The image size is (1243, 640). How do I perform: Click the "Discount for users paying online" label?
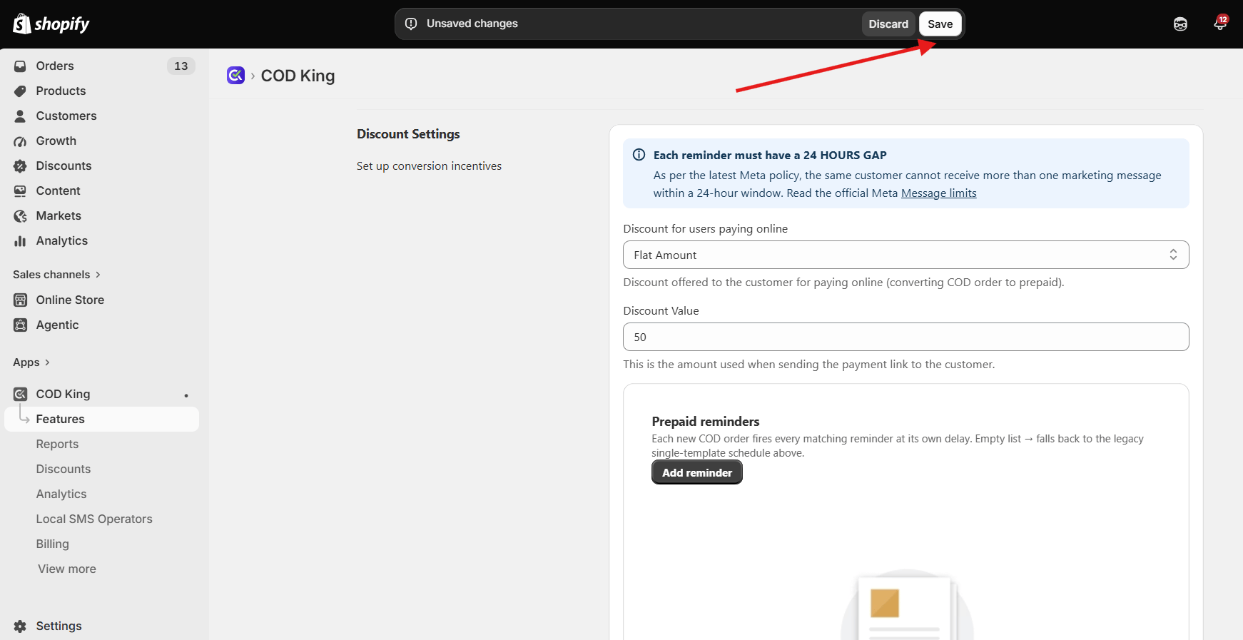point(705,229)
